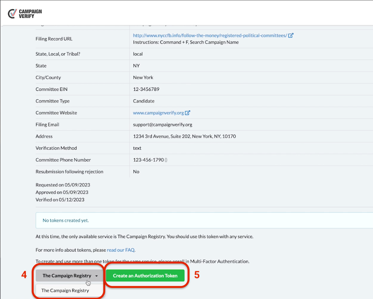
Task: Click the Campaign Verify logo
Action: click(25, 14)
